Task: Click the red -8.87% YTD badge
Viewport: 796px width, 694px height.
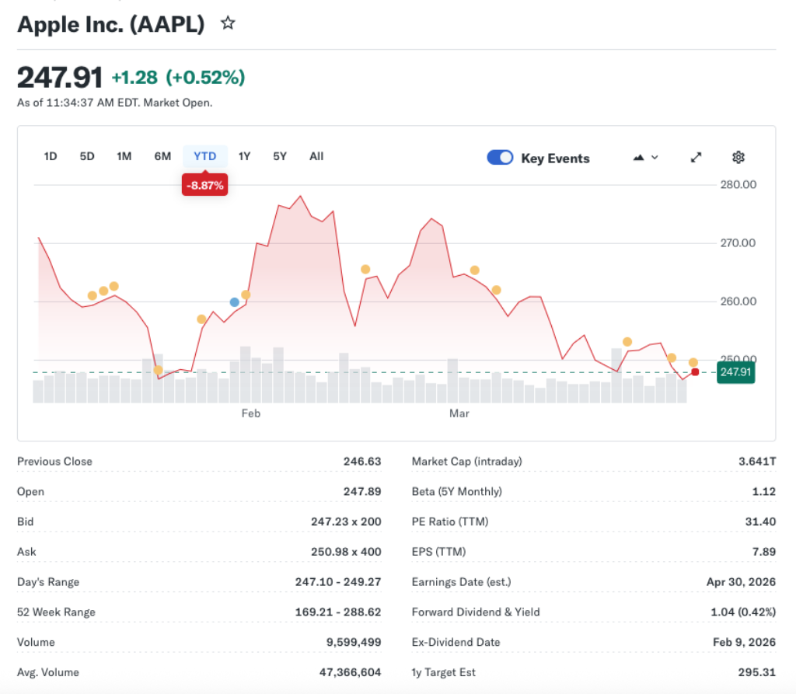Action: click(x=204, y=185)
